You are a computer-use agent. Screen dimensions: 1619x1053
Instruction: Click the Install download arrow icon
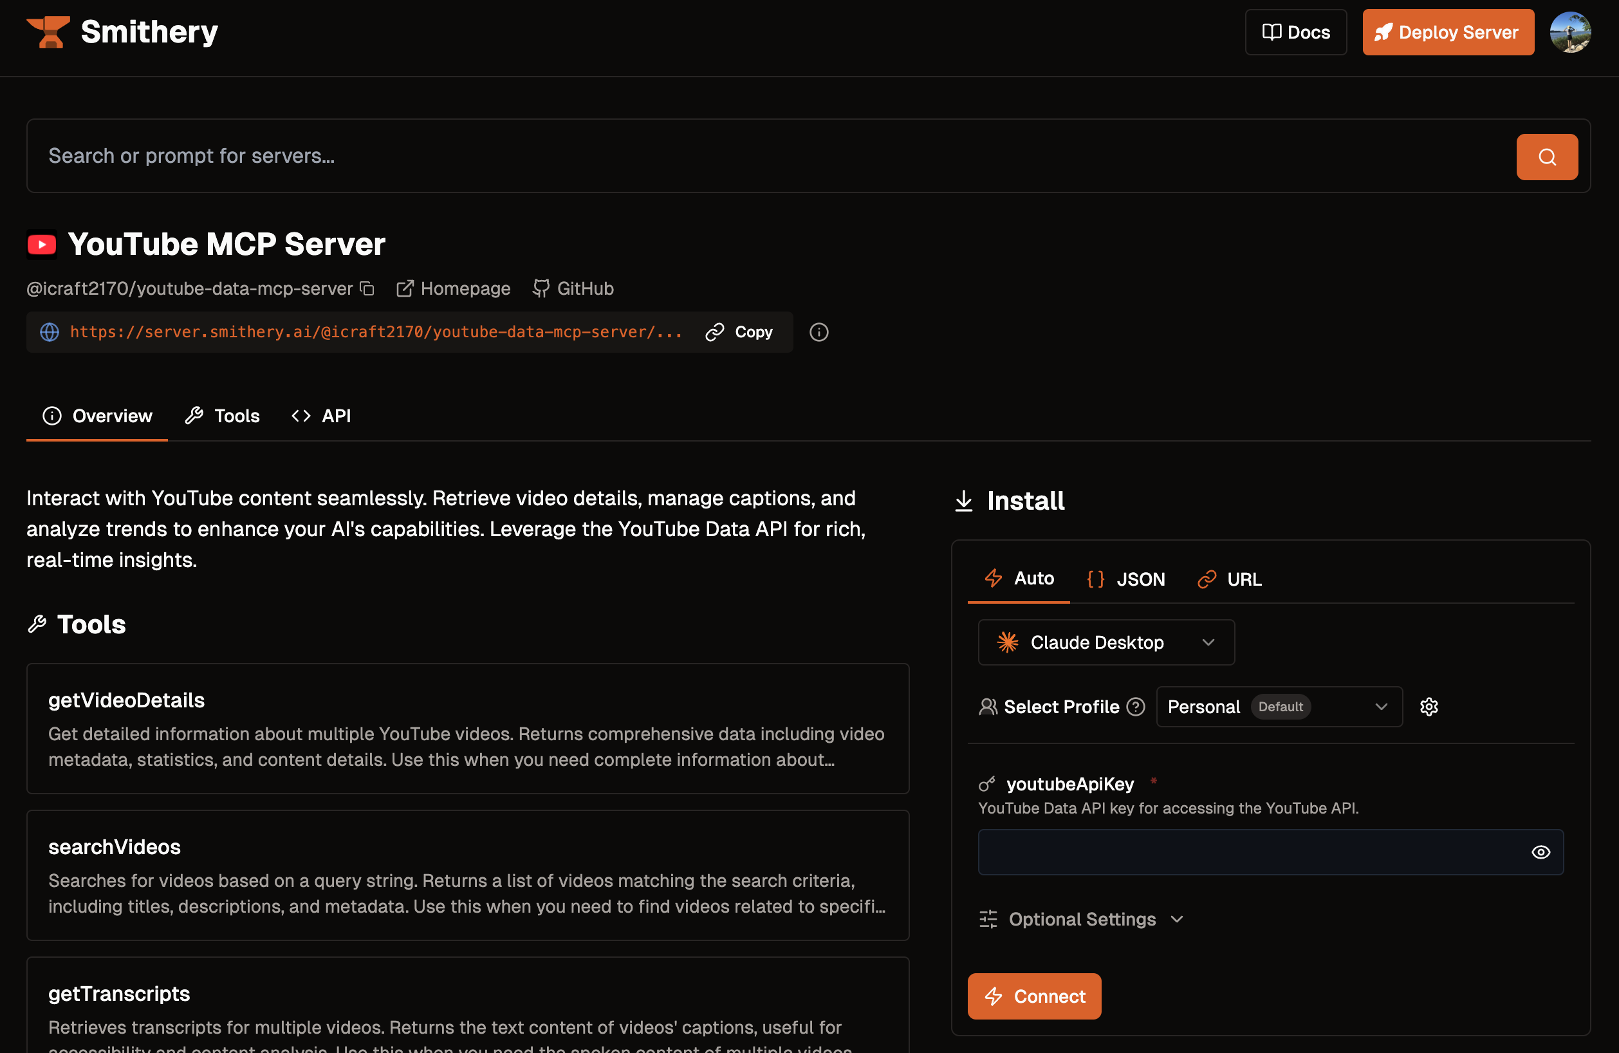[x=963, y=501]
